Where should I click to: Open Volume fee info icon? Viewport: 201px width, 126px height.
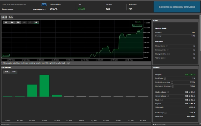[x=164, y=58]
